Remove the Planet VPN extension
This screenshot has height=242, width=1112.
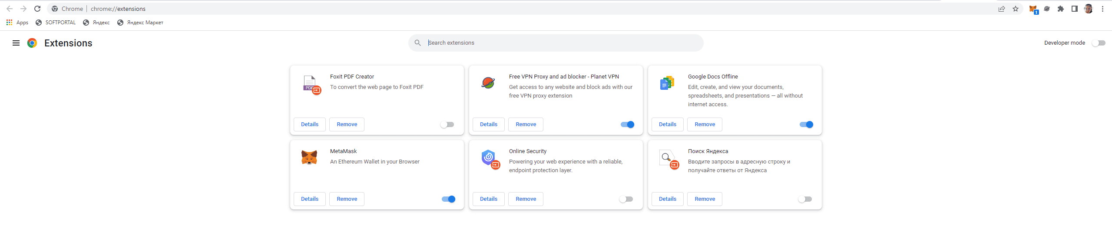tap(526, 124)
